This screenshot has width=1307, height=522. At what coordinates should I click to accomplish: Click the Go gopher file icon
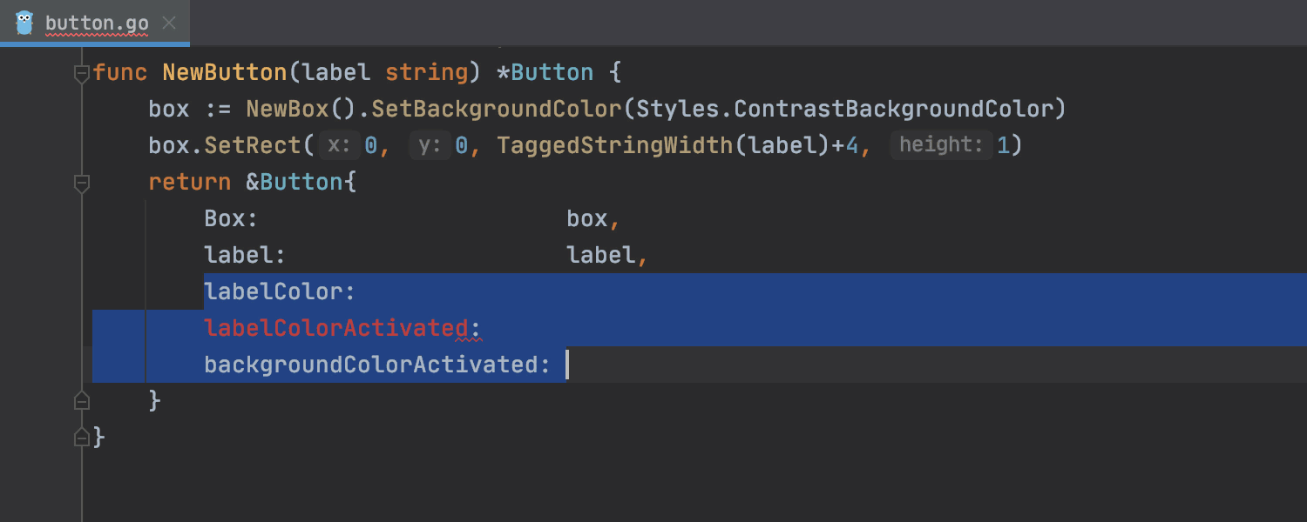point(24,23)
